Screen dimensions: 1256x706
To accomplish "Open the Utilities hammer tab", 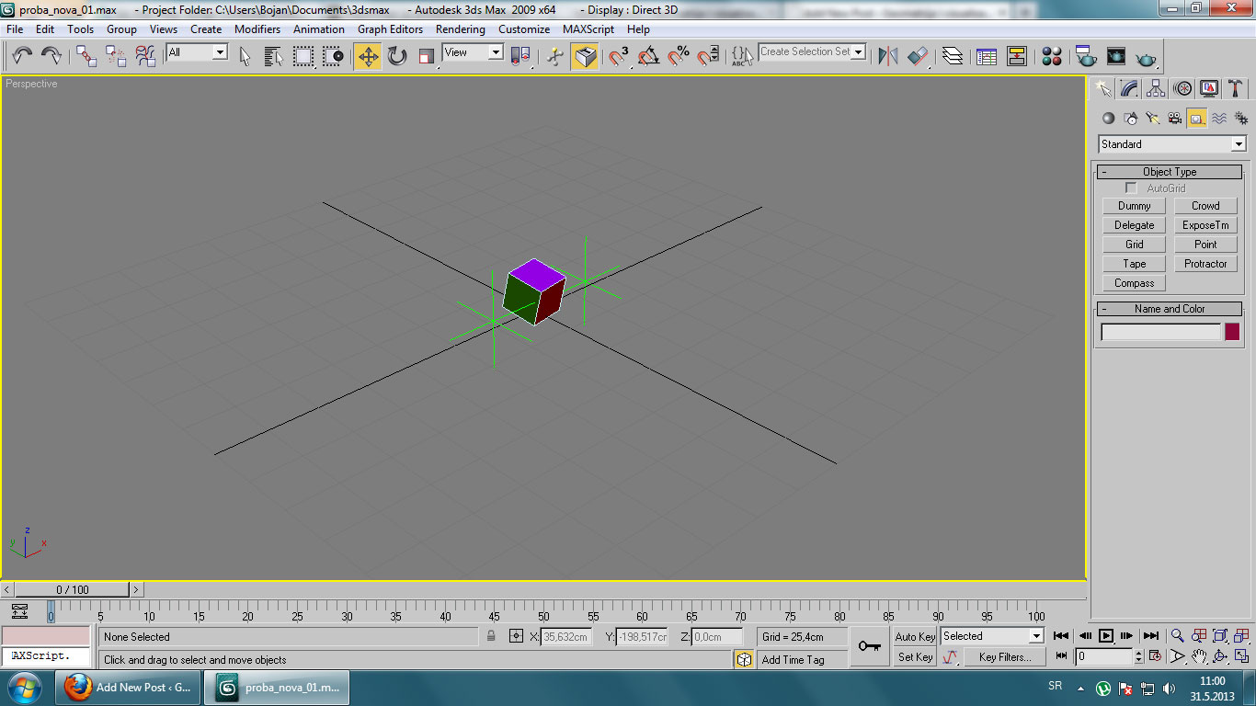I will (x=1236, y=88).
